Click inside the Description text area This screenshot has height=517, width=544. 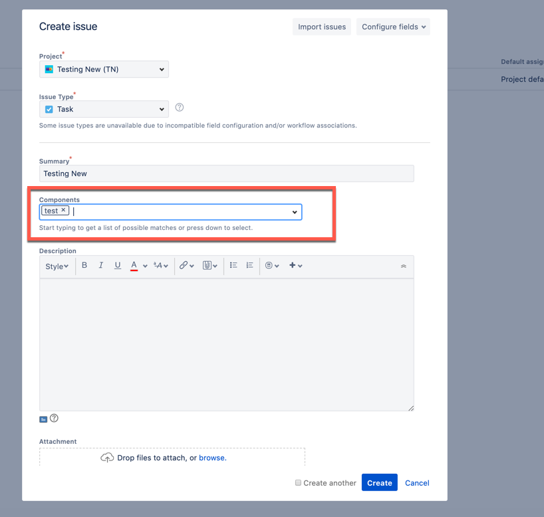[227, 345]
